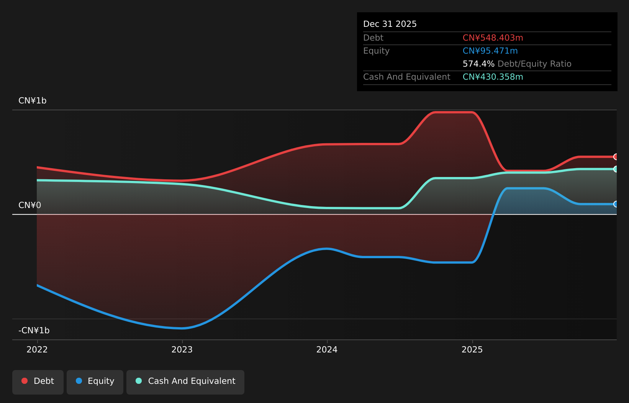Click the 2024 x-axis label
629x403 pixels.
(327, 349)
